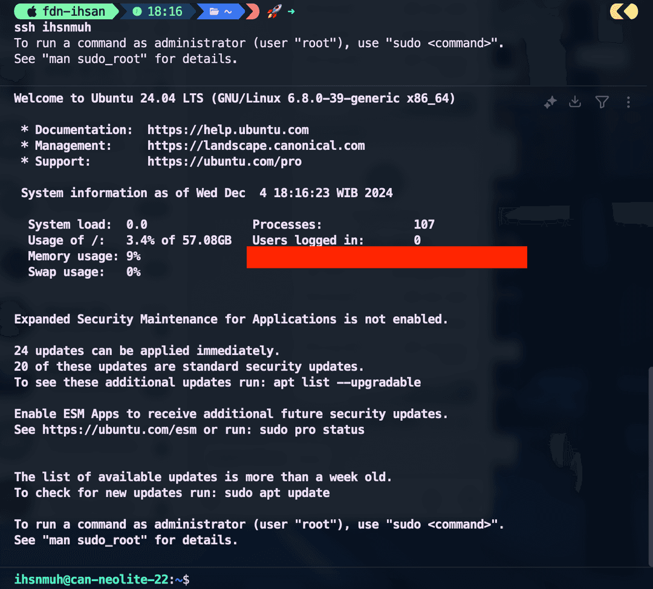Click the green arrow after the rocket
The width and height of the screenshot is (653, 589).
point(291,11)
